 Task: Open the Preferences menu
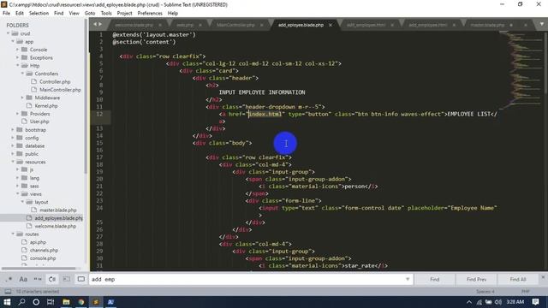pyautogui.click(x=150, y=14)
